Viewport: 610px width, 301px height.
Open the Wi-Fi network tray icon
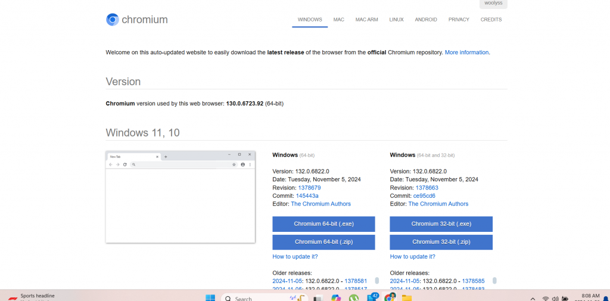(x=546, y=299)
